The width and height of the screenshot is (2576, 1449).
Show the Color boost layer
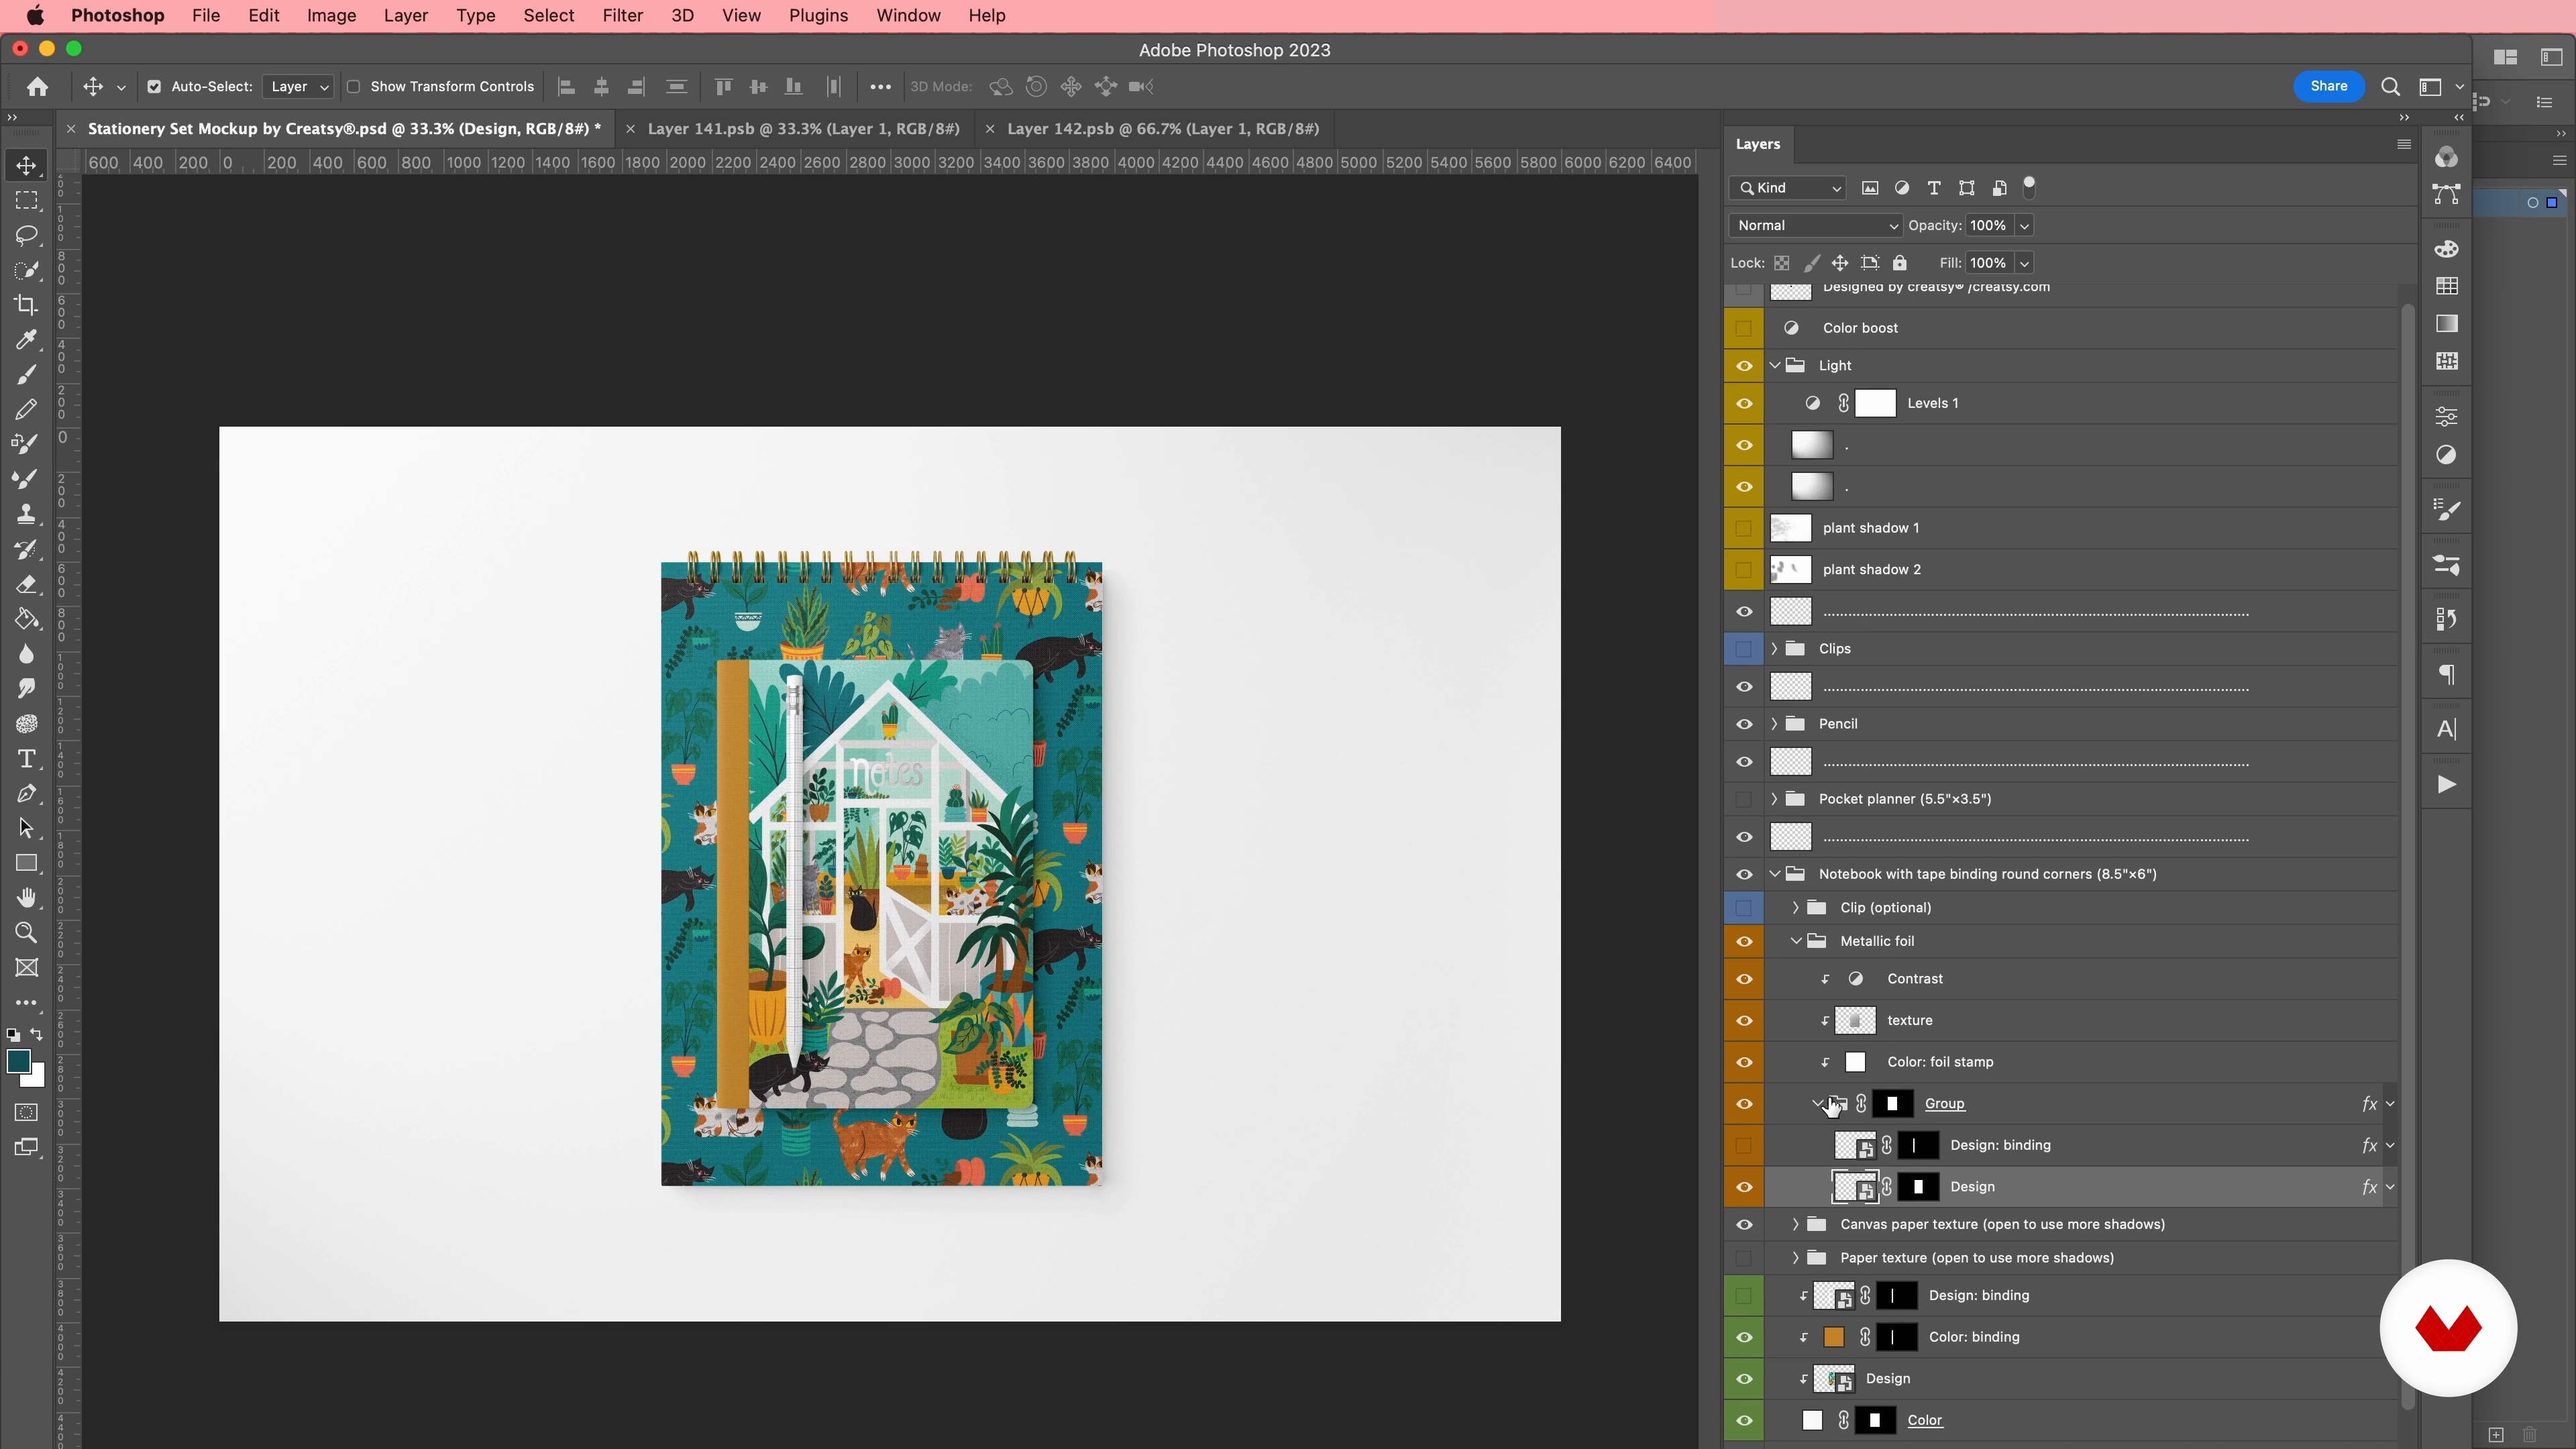point(1745,328)
